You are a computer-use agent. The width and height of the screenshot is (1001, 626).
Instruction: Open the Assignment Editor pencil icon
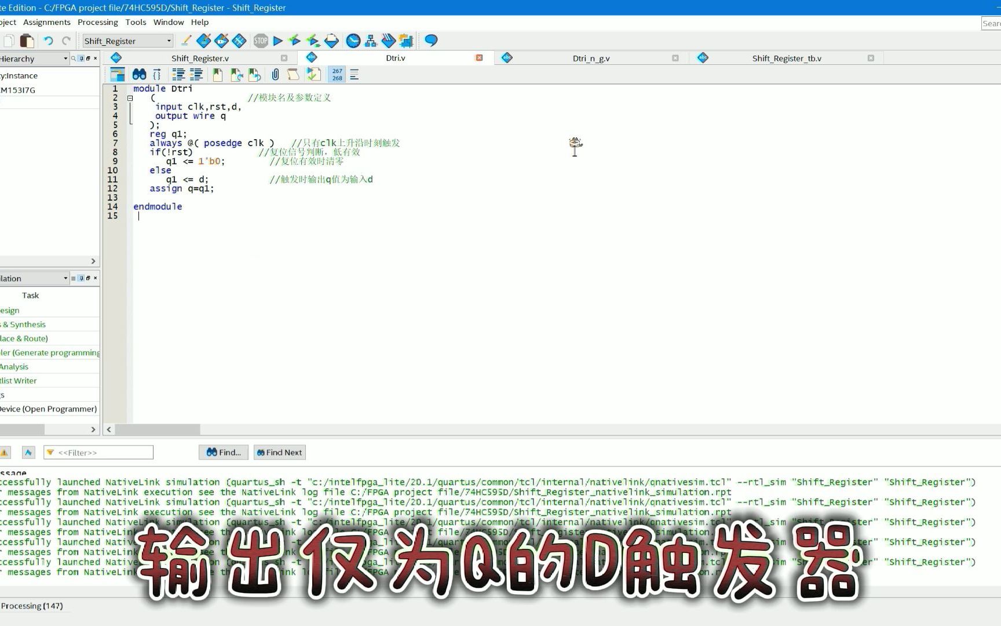186,41
